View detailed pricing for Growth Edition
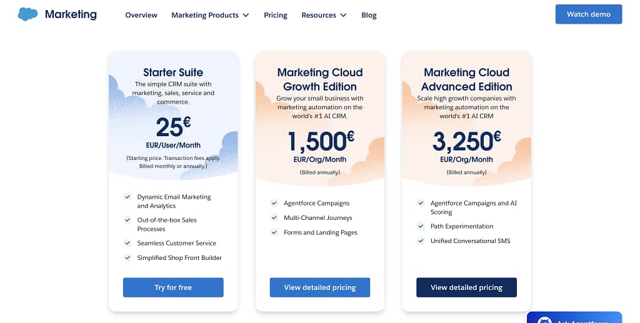Viewport: 640px width, 323px height. click(x=320, y=287)
